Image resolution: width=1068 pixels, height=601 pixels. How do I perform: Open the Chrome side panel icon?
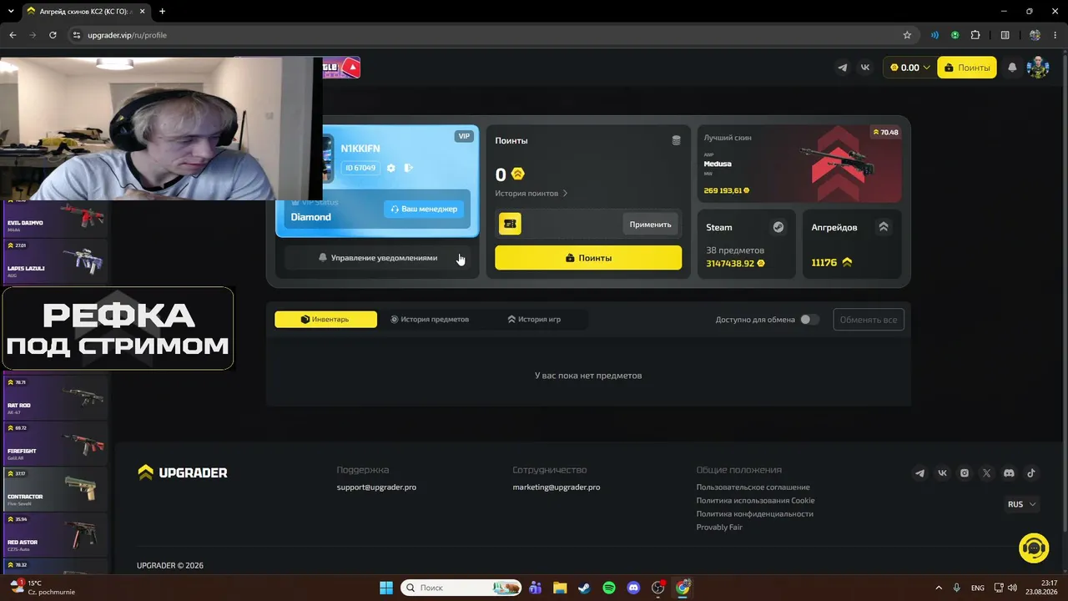coord(1005,35)
